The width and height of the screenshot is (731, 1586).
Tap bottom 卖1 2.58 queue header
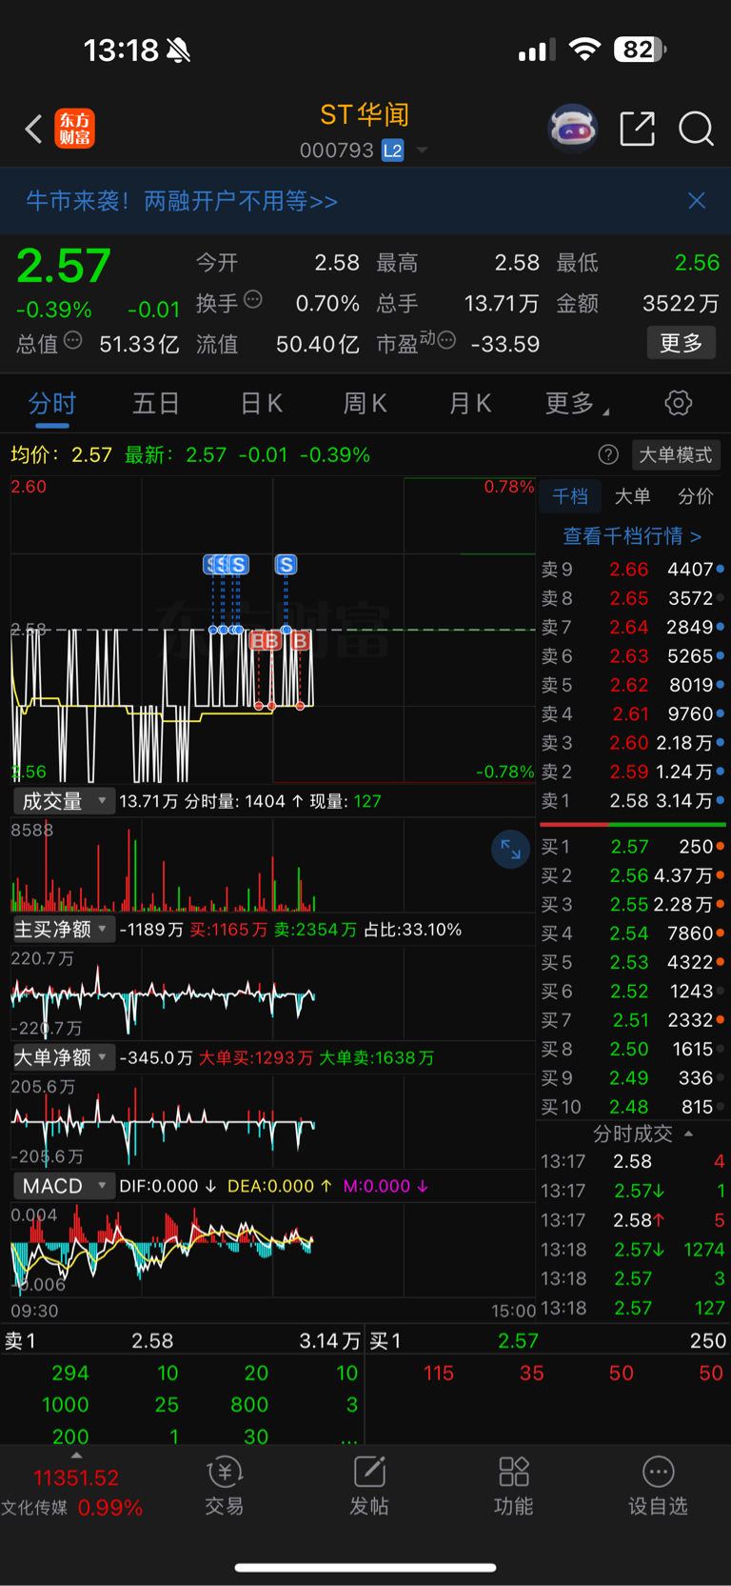pyautogui.click(x=182, y=1340)
